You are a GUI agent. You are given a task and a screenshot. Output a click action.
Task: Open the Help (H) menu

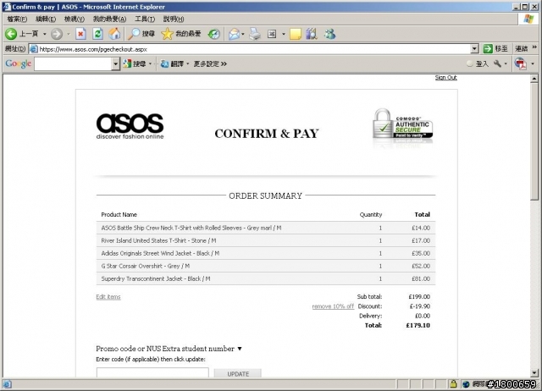[174, 19]
